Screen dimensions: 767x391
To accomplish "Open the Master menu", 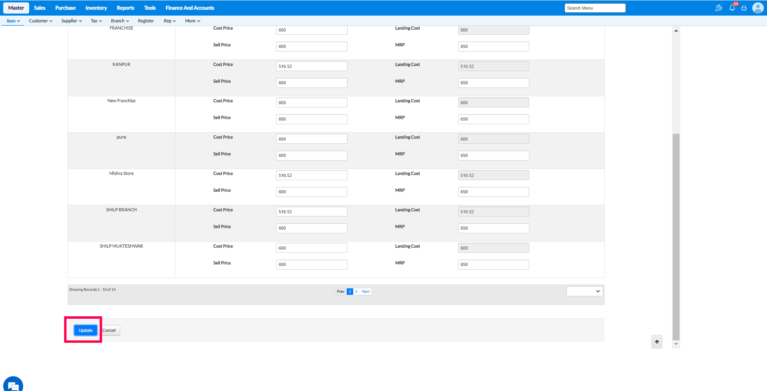I will click(x=16, y=8).
